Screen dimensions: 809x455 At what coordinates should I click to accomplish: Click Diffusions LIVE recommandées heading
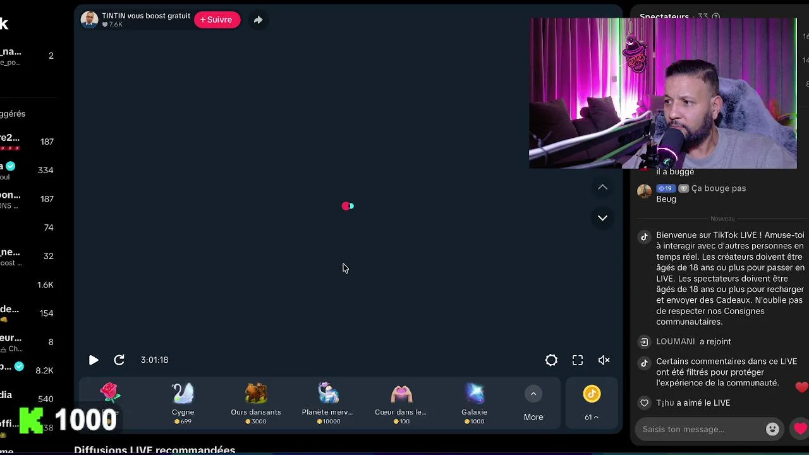154,450
